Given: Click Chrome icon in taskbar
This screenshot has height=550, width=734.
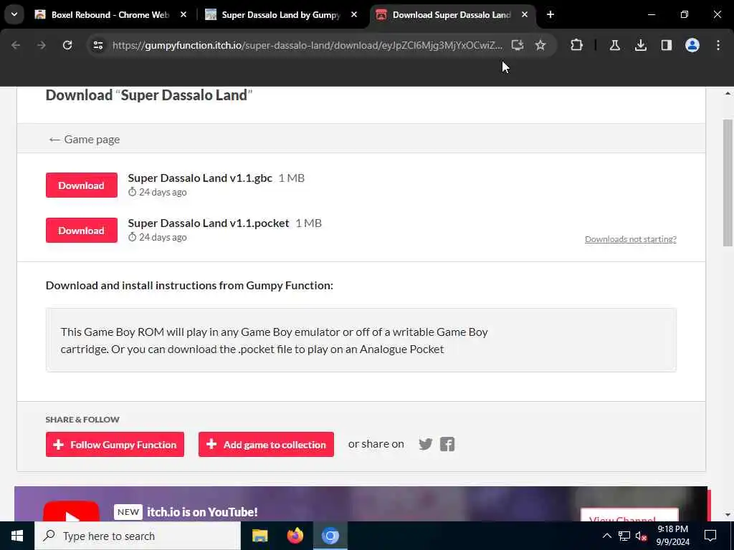Looking at the screenshot, I should 330,536.
